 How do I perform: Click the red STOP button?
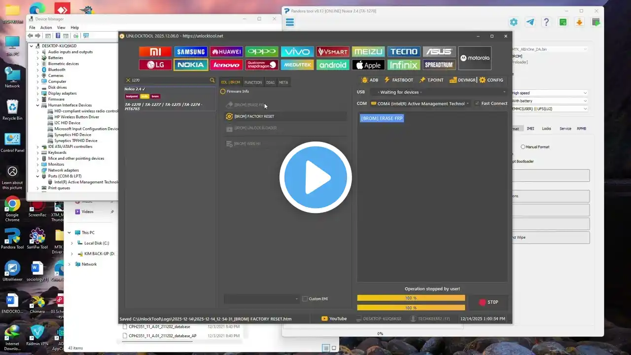pos(489,302)
